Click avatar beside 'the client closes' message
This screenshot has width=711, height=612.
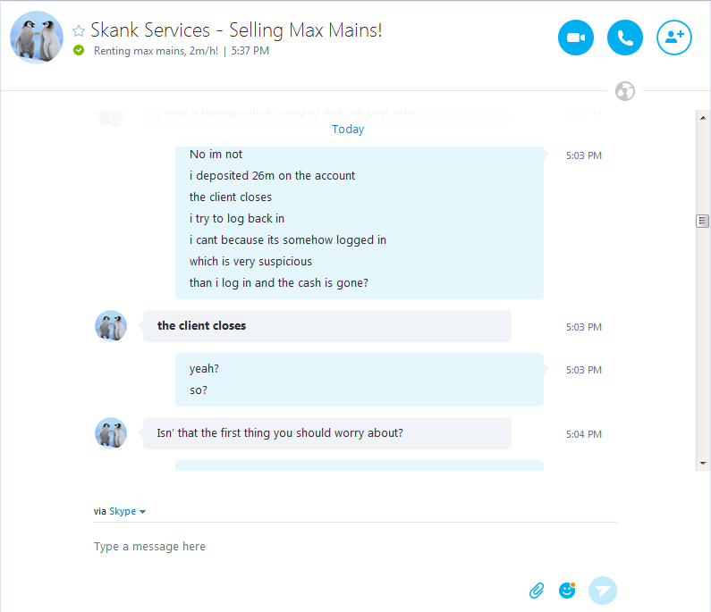tap(111, 326)
